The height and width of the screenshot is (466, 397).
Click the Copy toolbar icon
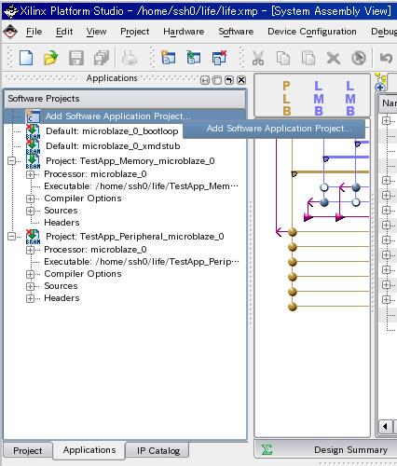[x=283, y=58]
